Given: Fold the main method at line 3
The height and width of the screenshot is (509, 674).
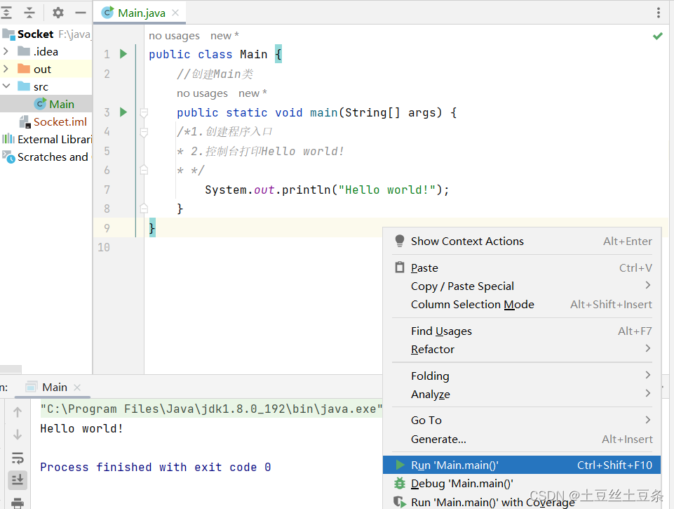Looking at the screenshot, I should [144, 113].
